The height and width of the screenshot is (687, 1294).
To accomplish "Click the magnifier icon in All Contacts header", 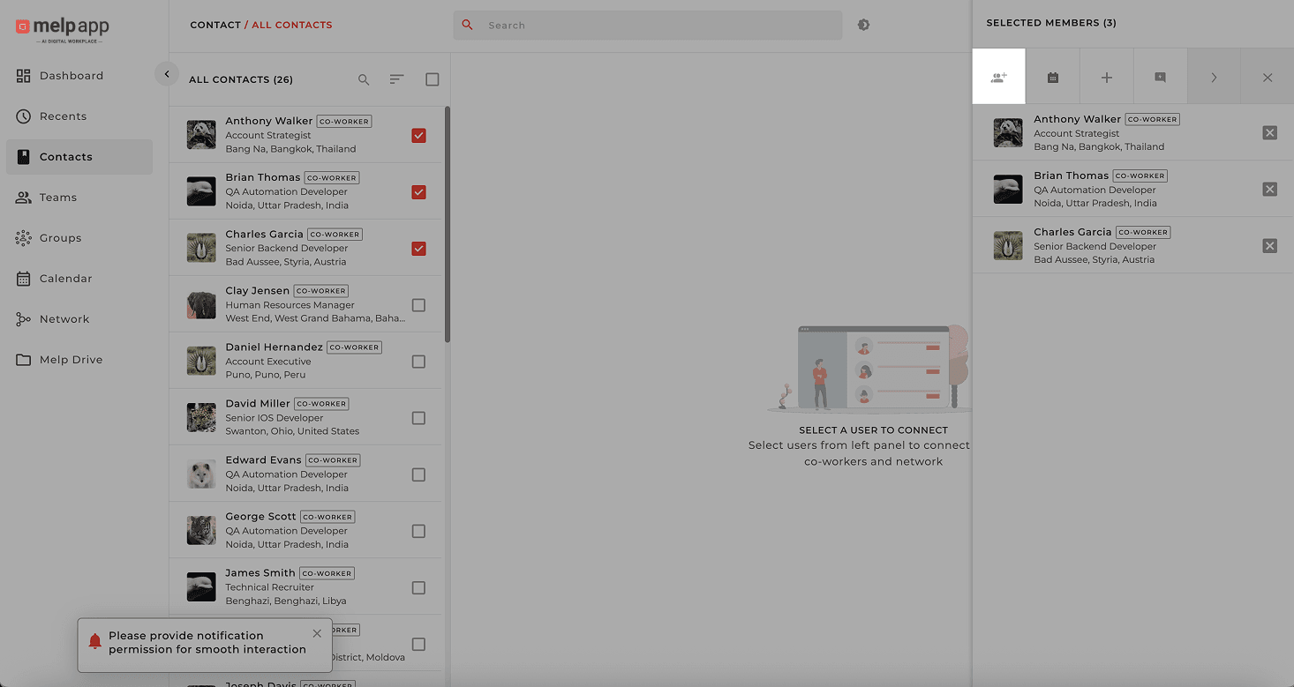I will [x=364, y=79].
